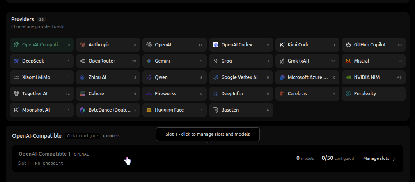415x182 pixels.
Task: Click the OpenAI knot logo icon
Action: [149, 45]
